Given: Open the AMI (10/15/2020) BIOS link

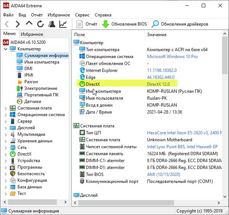Looking at the screenshot, I should coord(163,174).
